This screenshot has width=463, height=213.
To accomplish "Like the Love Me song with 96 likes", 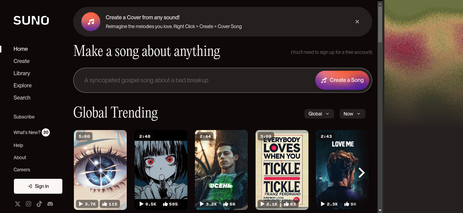I will [x=350, y=204].
